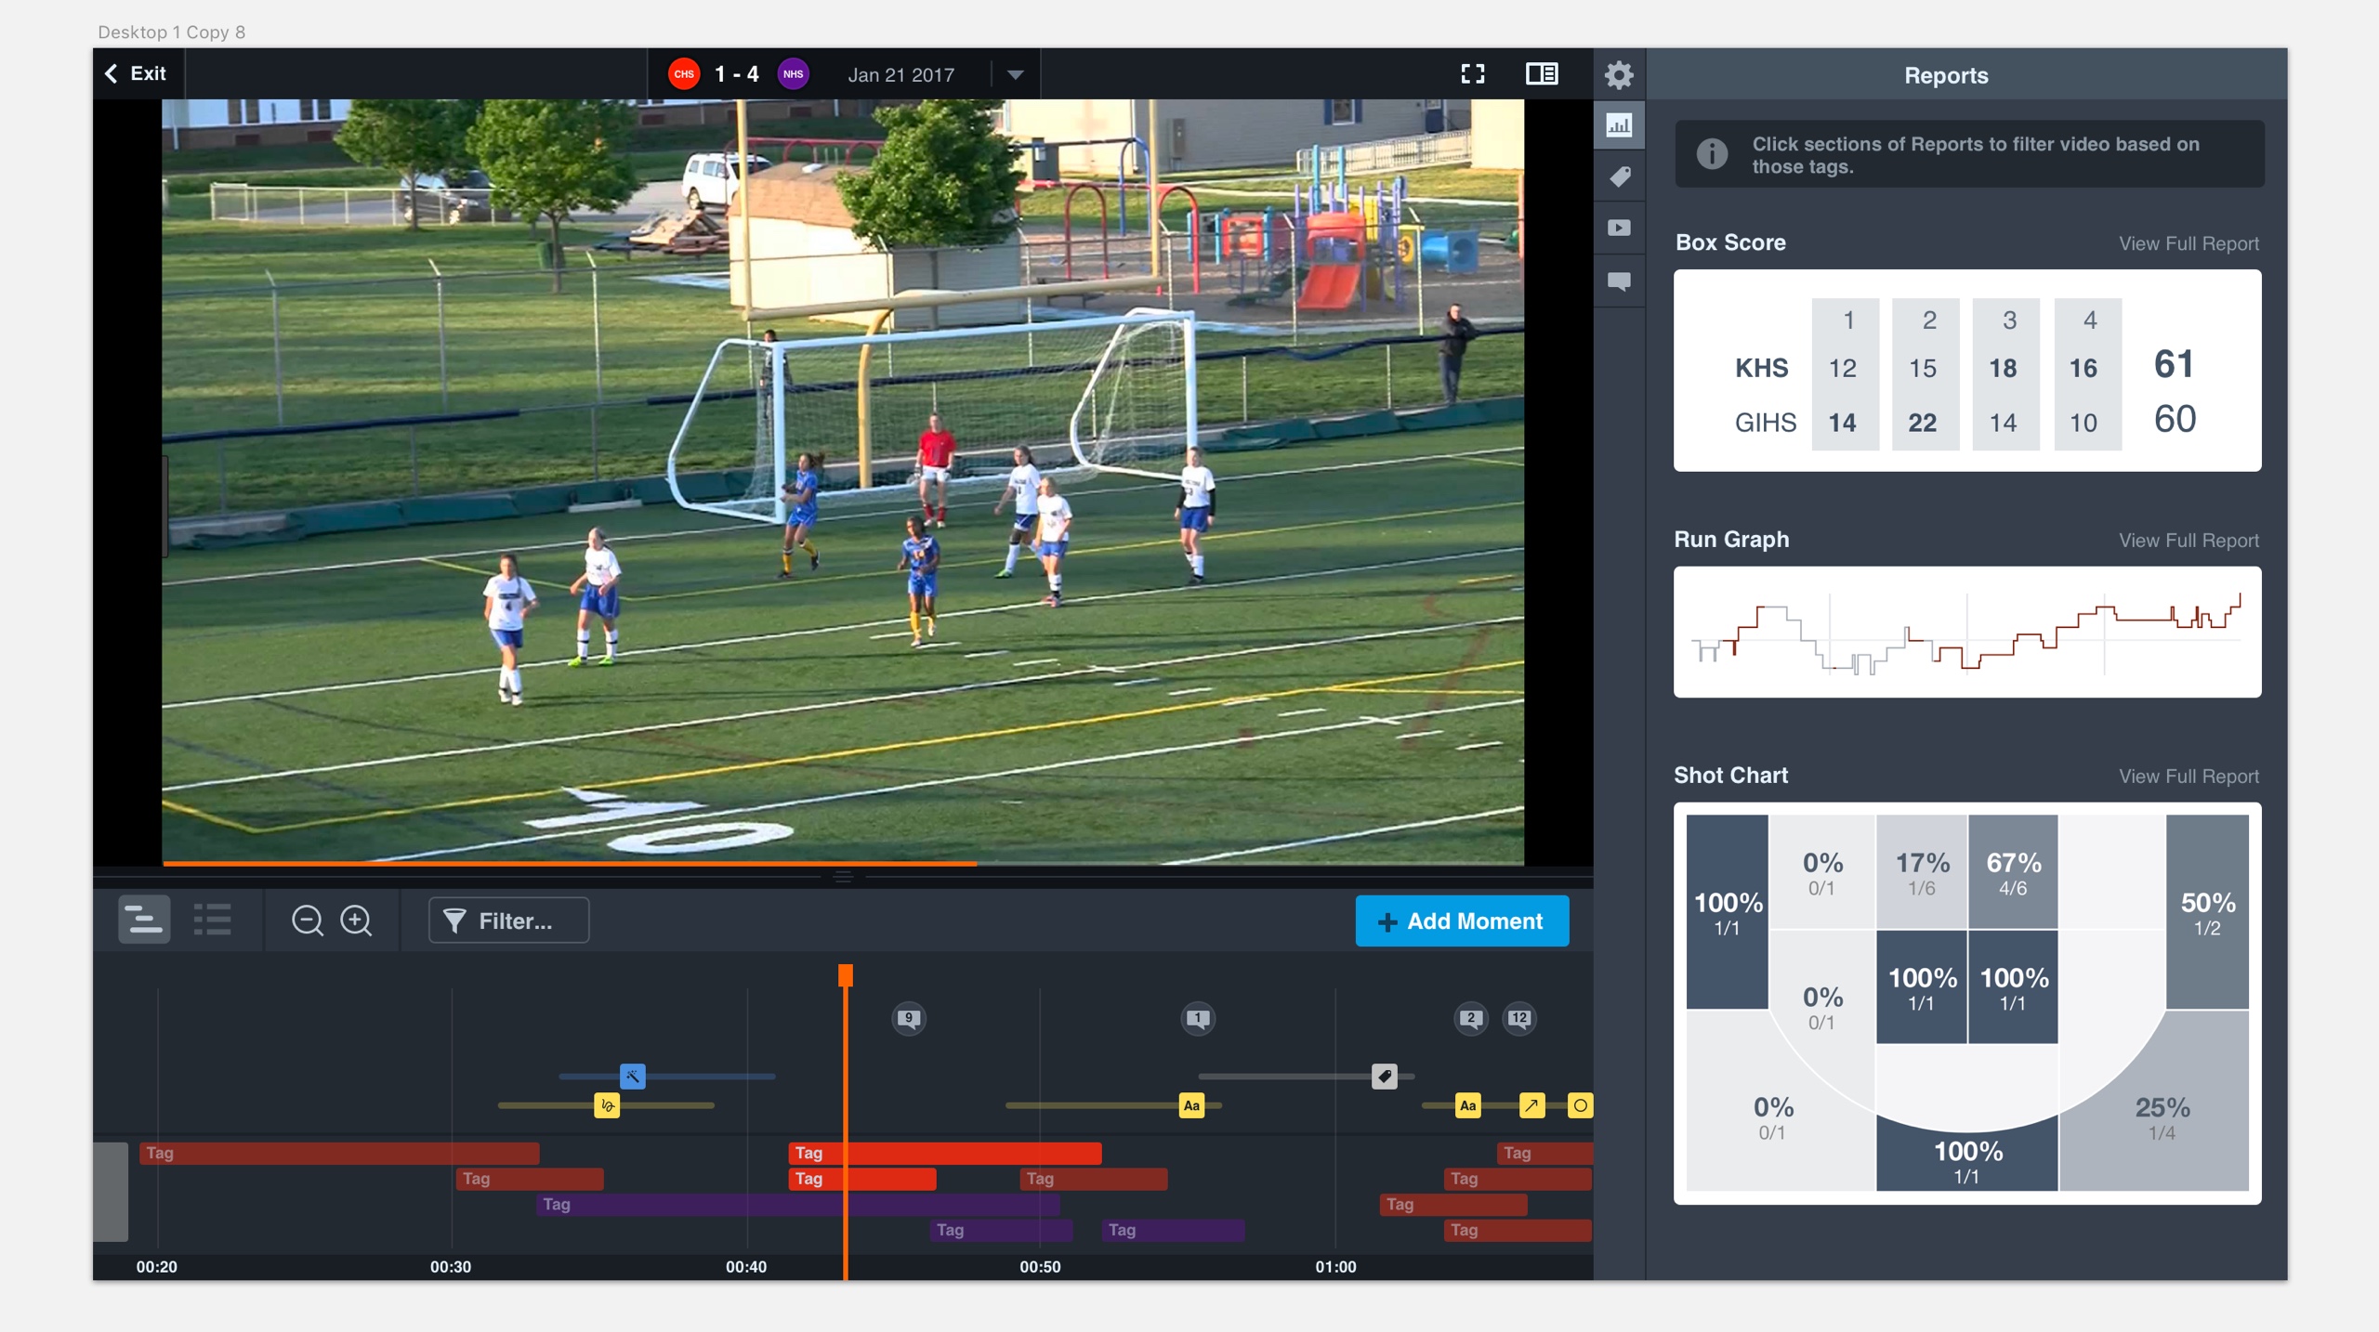Filter by the 17% 1/6 shot zone
The width and height of the screenshot is (2379, 1332).
[1922, 872]
